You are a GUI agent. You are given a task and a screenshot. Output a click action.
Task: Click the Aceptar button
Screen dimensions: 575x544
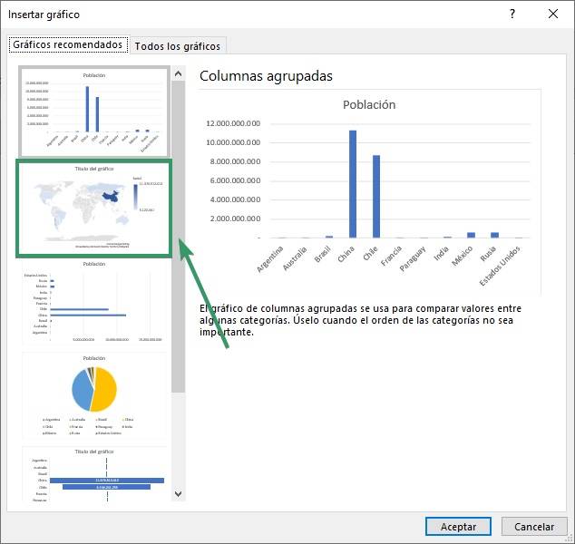[x=458, y=527]
